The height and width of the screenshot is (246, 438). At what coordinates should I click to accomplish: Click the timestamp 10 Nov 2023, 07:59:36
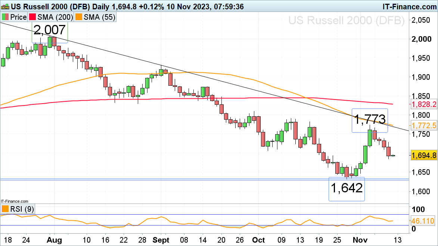(205, 6)
